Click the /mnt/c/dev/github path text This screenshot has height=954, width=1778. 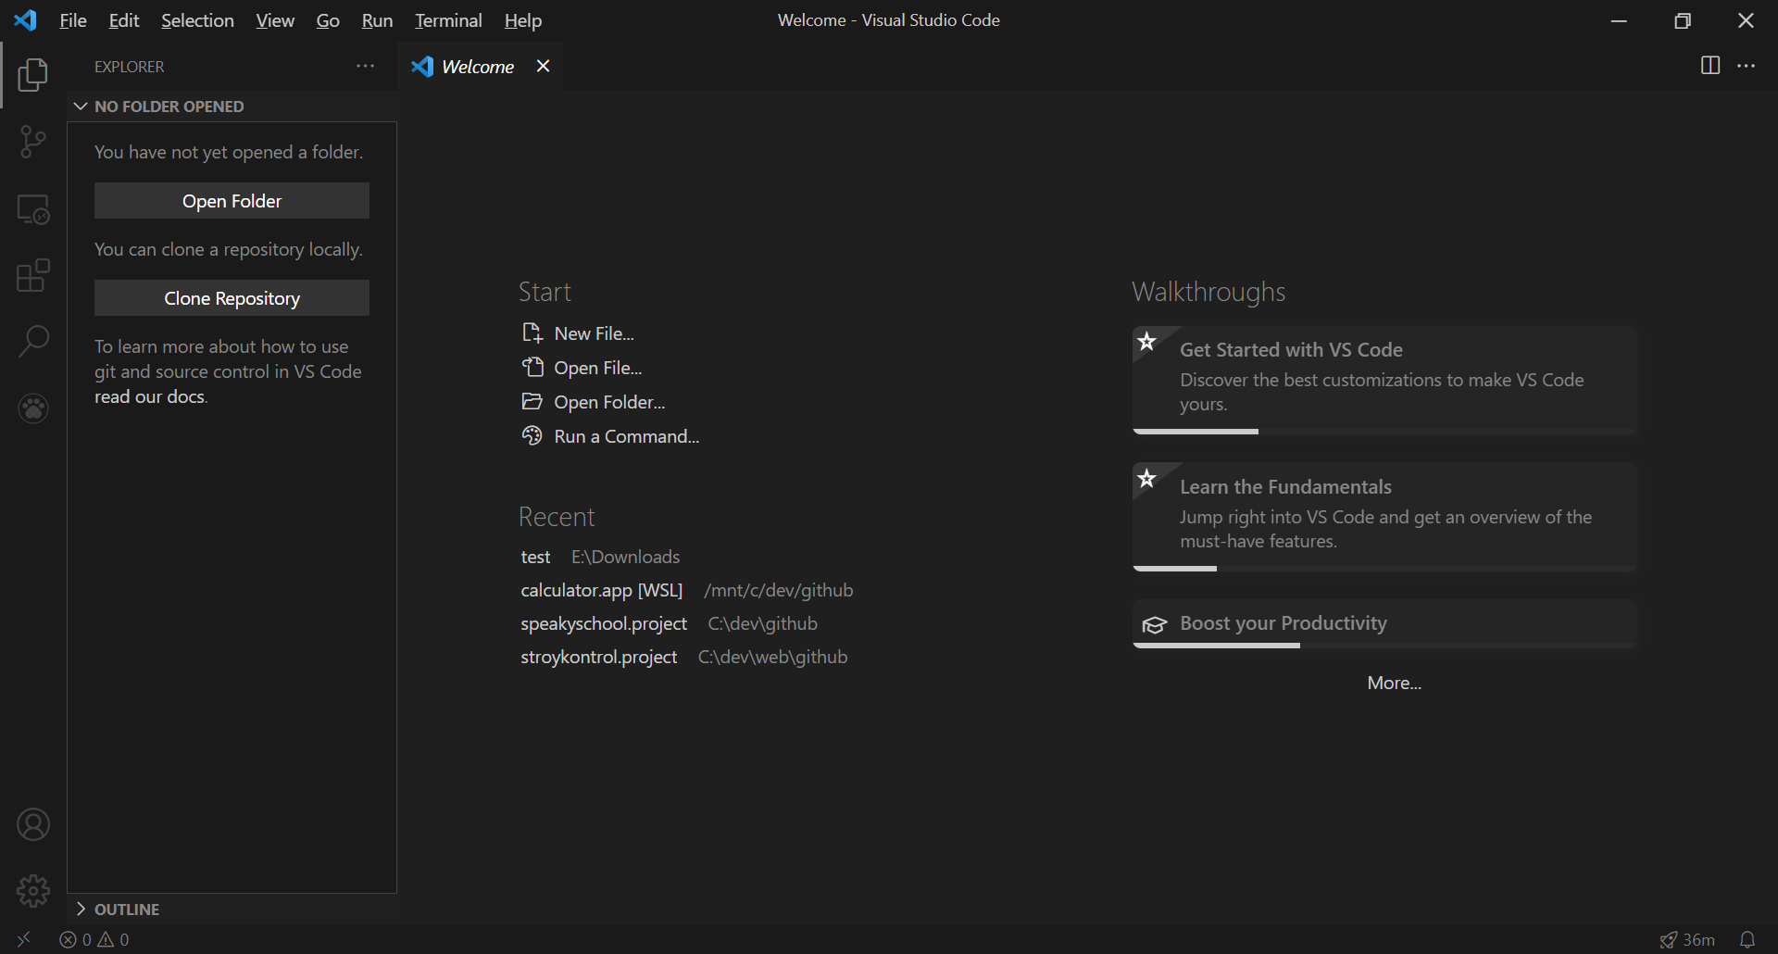tap(779, 590)
